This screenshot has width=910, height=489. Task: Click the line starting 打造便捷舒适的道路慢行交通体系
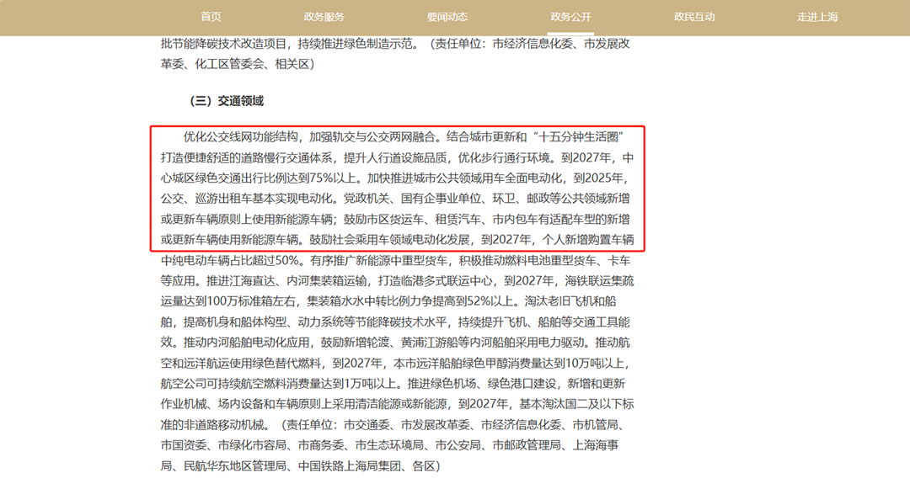pyautogui.click(x=397, y=157)
